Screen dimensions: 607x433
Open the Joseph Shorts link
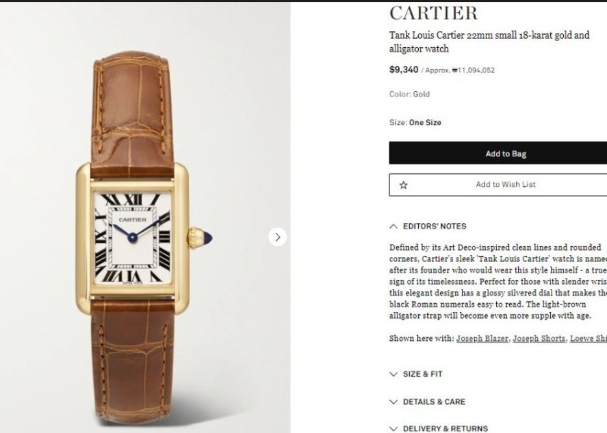pos(539,339)
